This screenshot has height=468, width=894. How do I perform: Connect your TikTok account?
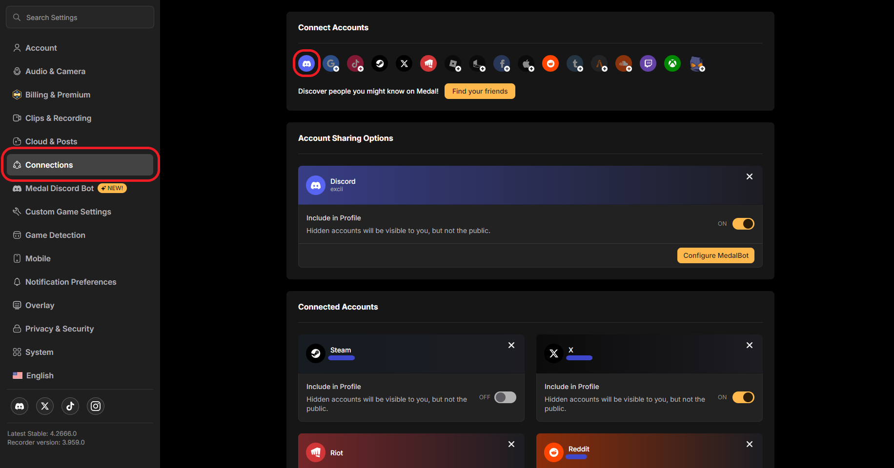tap(355, 63)
